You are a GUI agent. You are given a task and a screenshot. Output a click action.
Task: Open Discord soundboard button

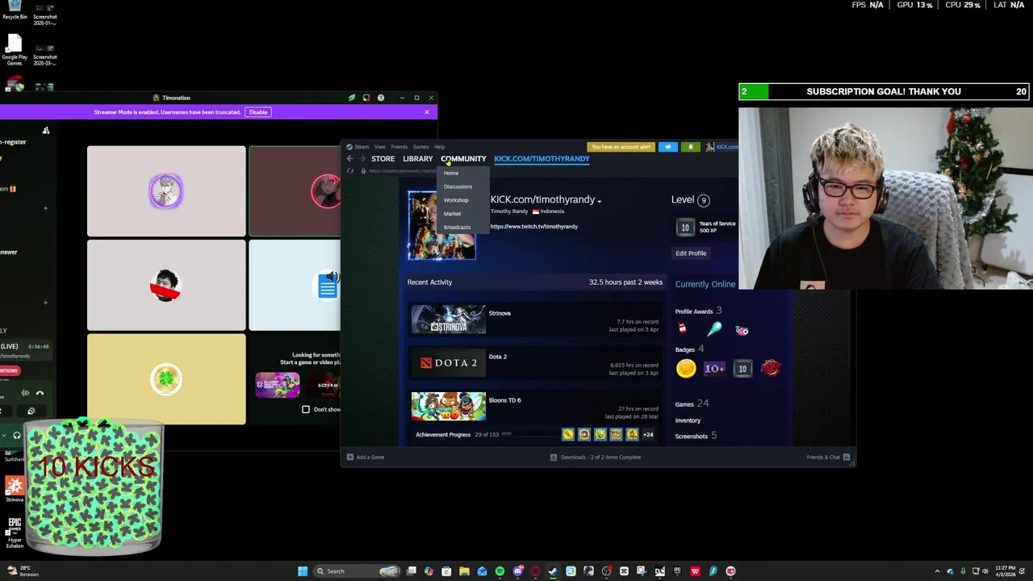coord(31,411)
